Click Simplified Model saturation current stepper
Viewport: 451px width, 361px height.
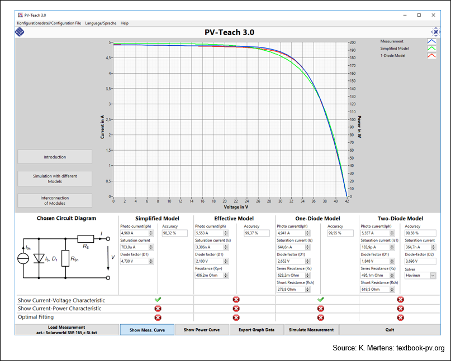(x=151, y=247)
